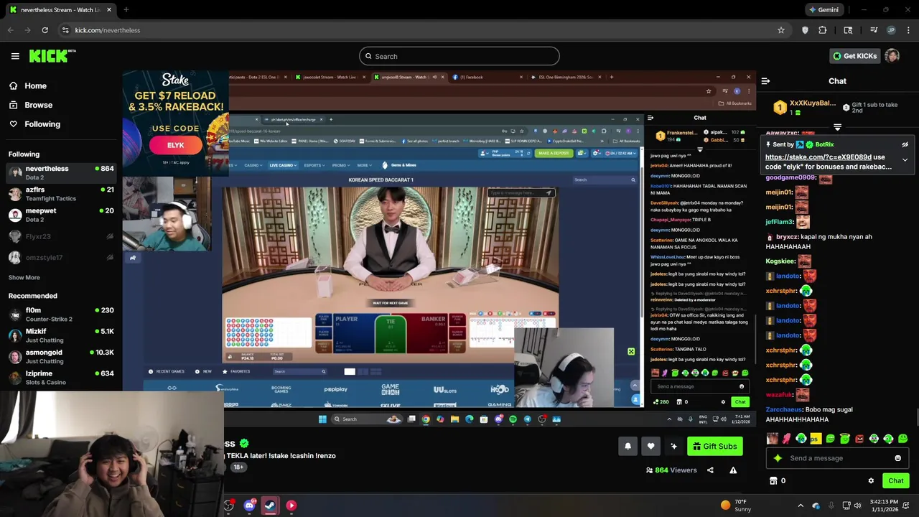Click the green Chat send button

[895, 481]
